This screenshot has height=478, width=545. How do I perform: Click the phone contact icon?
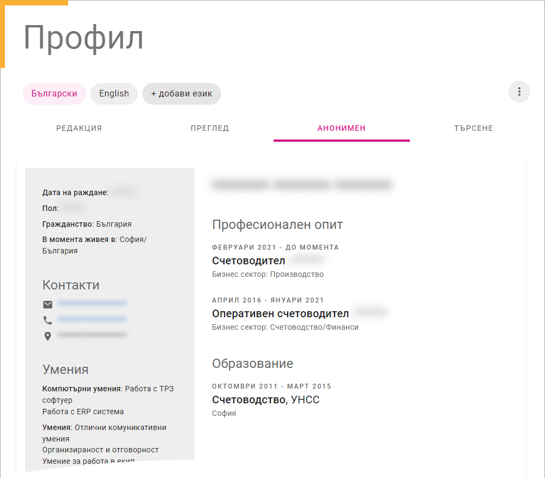[47, 320]
